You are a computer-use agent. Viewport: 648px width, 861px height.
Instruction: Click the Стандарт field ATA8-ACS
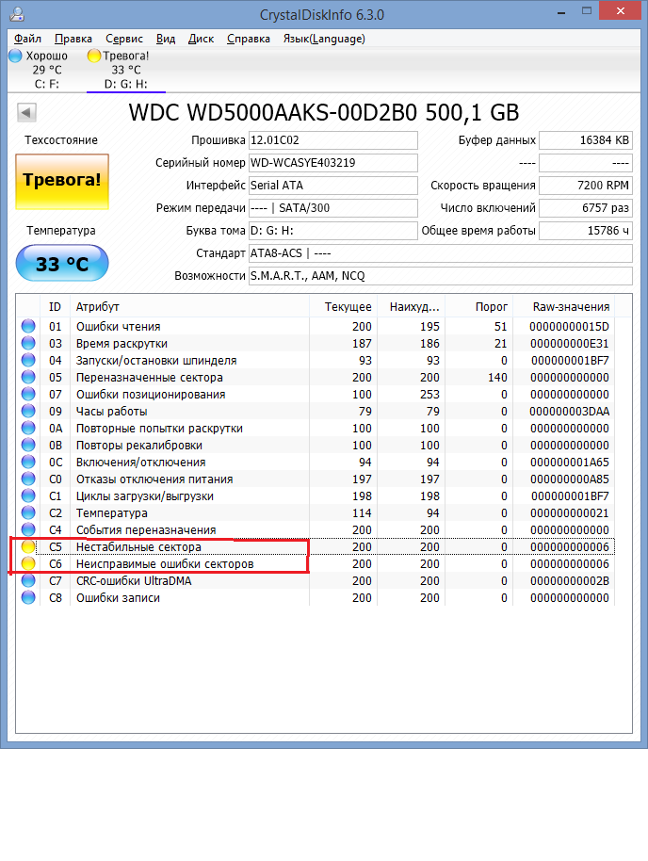click(x=441, y=253)
